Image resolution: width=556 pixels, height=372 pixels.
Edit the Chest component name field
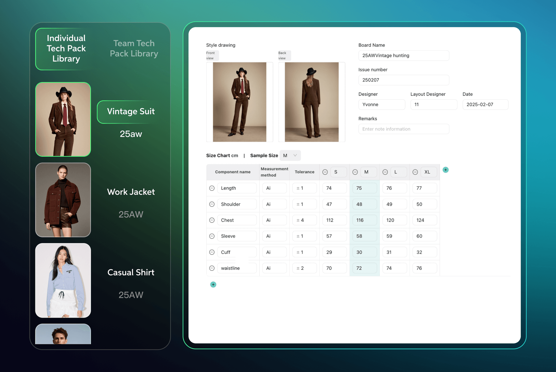tap(237, 220)
